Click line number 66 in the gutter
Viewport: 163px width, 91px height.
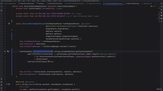click(x=5, y=52)
